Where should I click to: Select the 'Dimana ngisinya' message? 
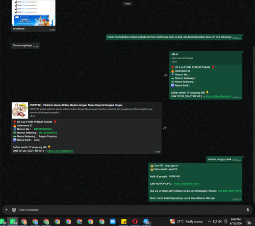coord(25,46)
